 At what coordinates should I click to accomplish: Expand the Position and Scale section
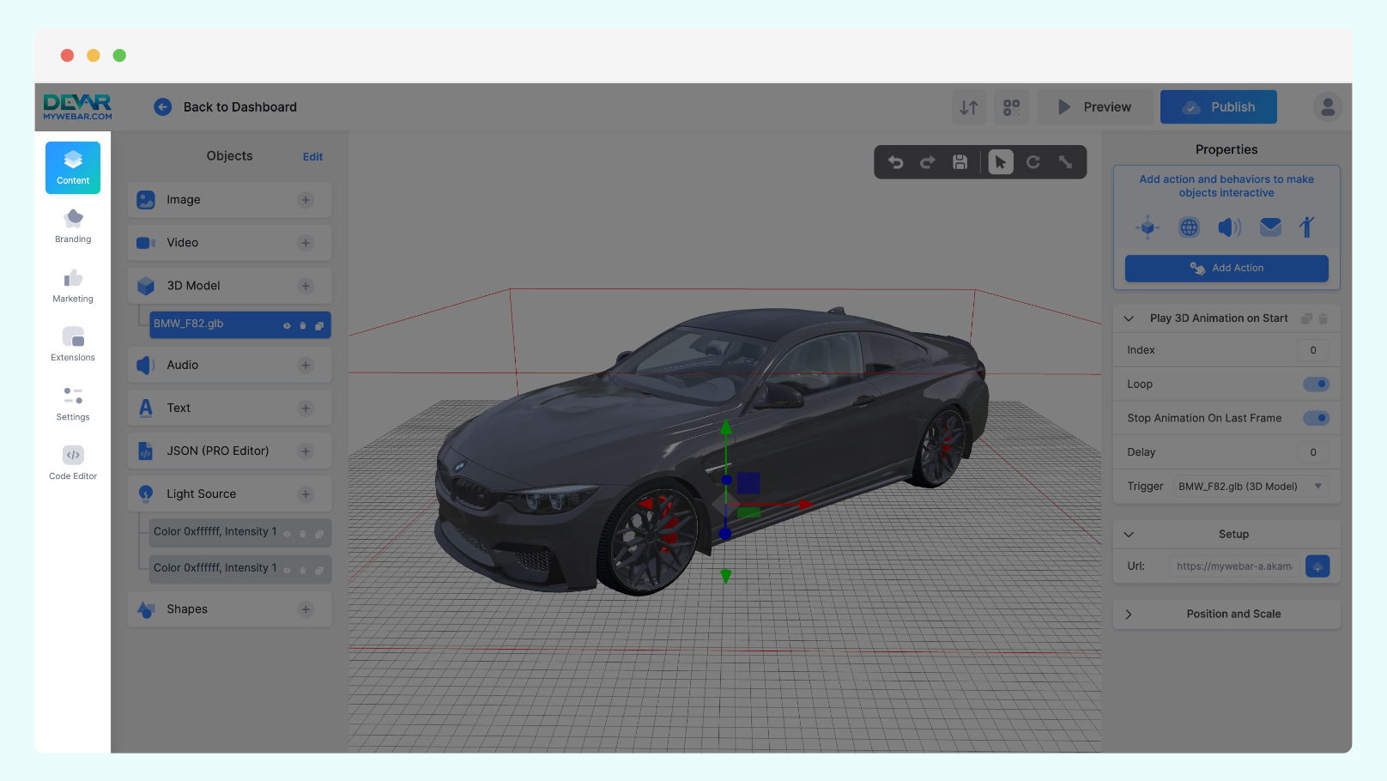point(1226,614)
